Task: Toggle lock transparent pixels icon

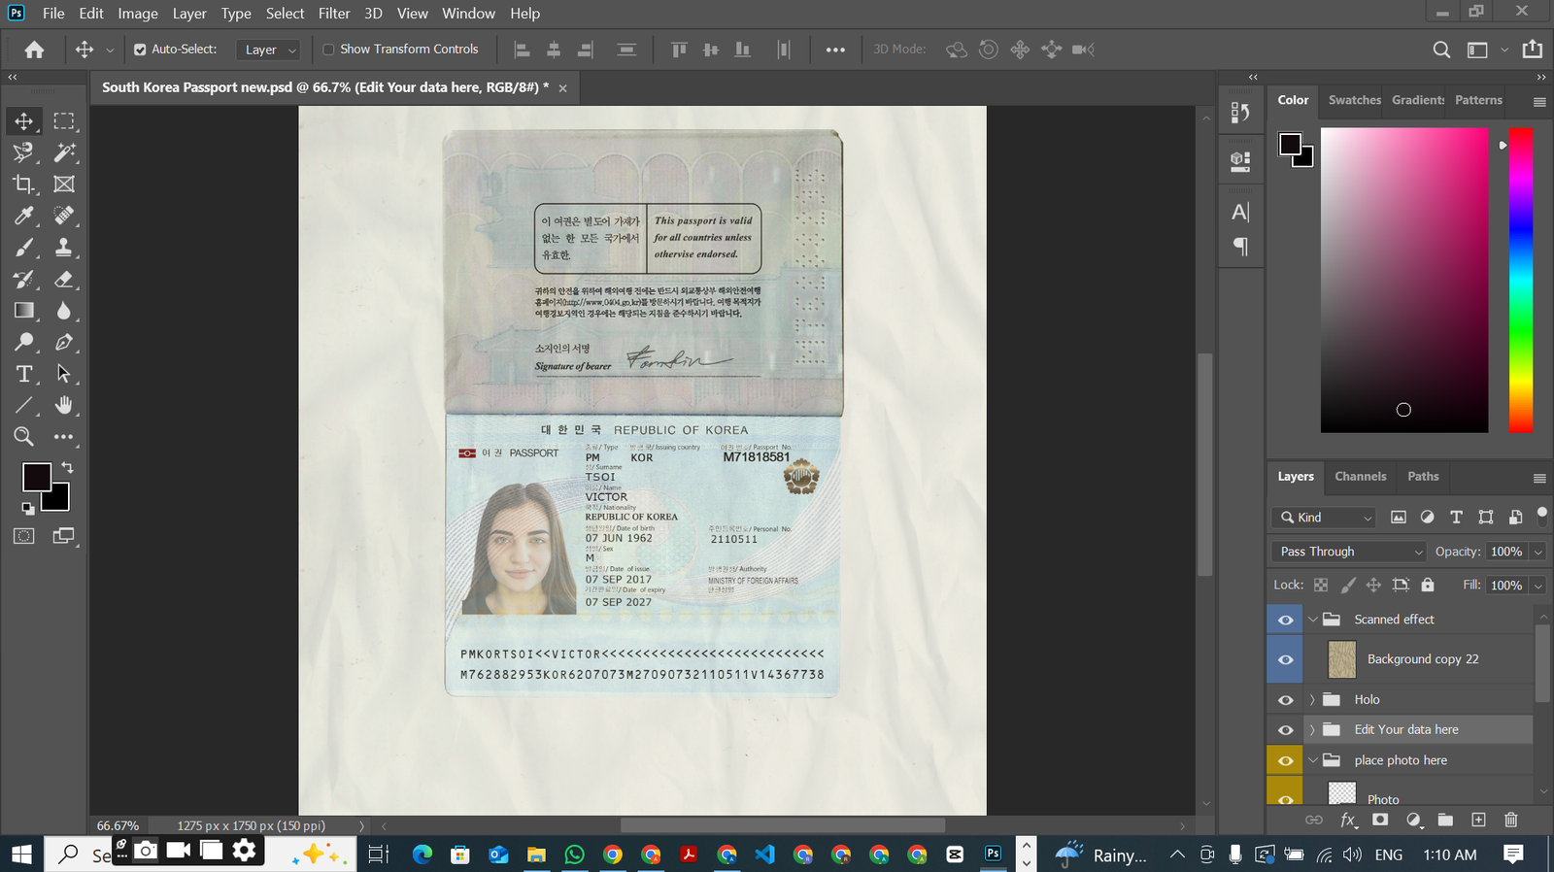Action: (x=1321, y=585)
